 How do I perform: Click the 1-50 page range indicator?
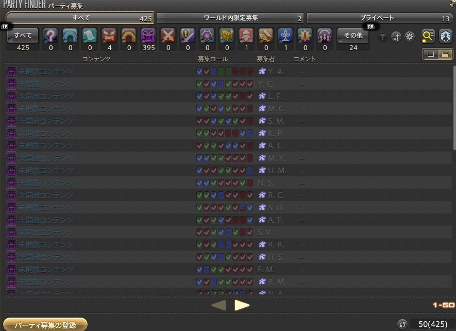click(x=444, y=305)
